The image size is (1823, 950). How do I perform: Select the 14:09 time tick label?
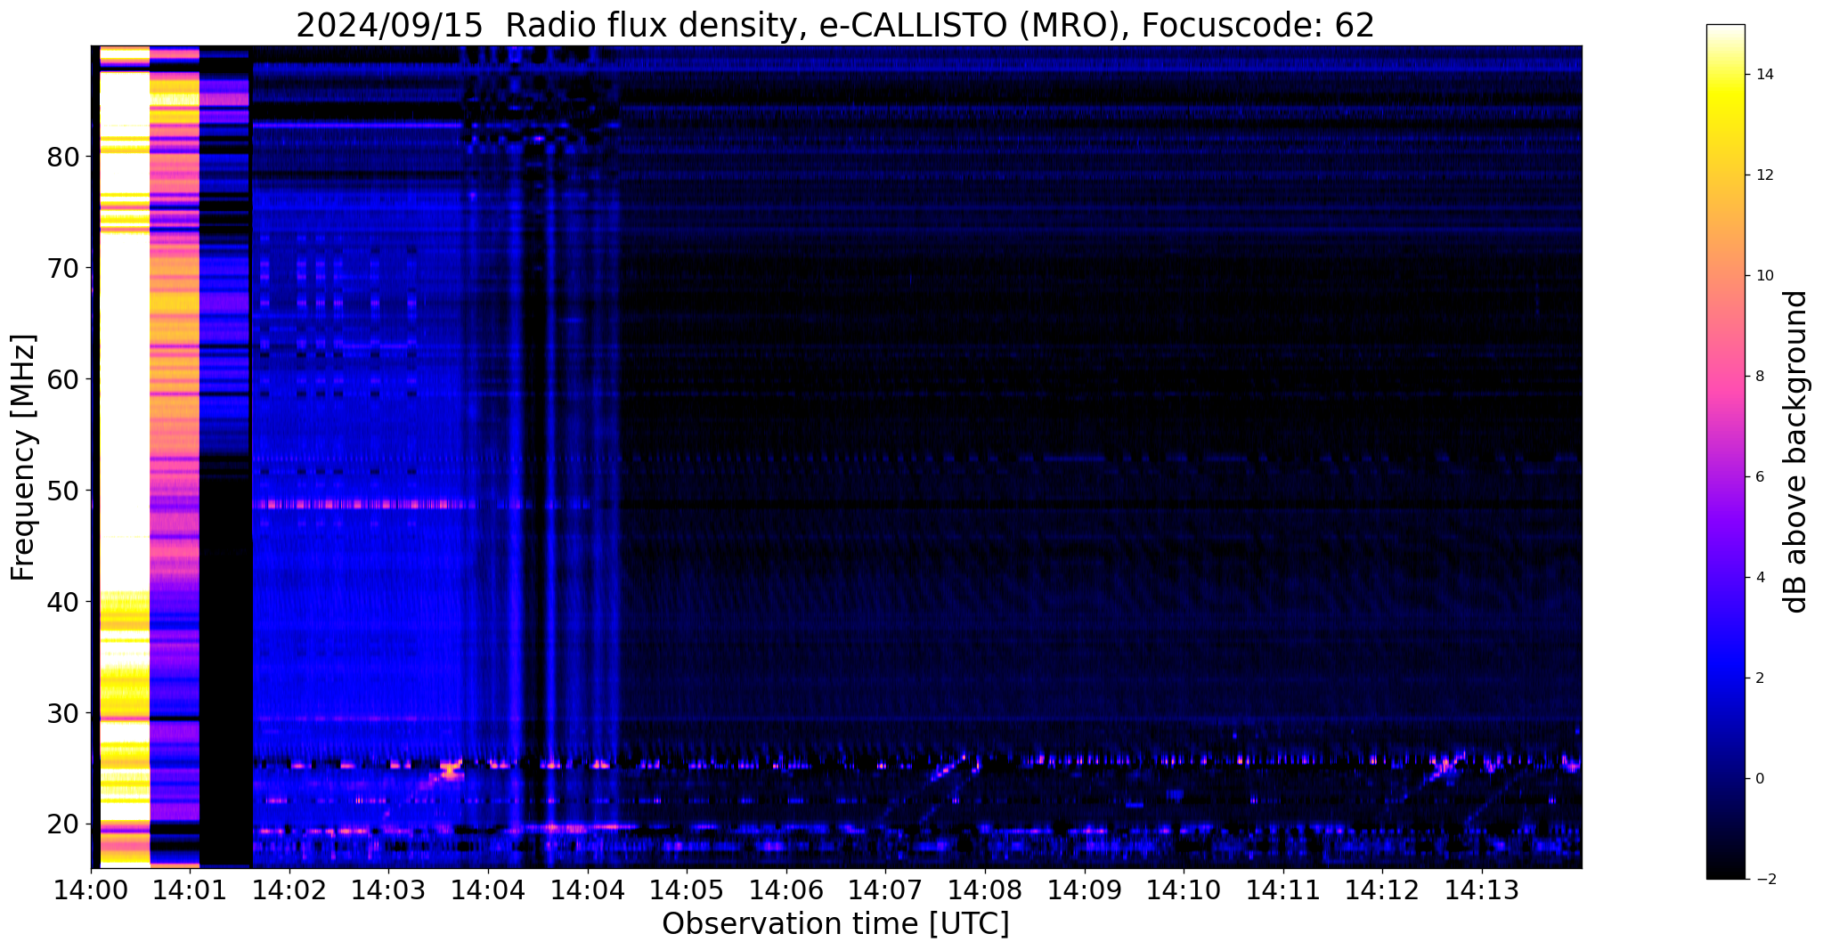pos(1084,889)
